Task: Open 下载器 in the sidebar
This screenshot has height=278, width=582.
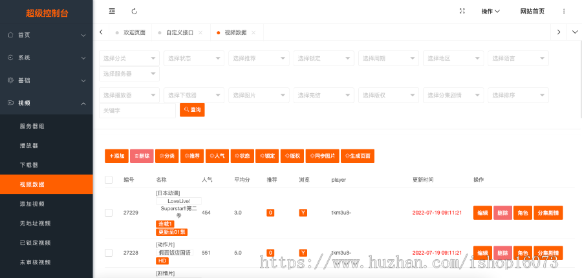Action: point(47,165)
